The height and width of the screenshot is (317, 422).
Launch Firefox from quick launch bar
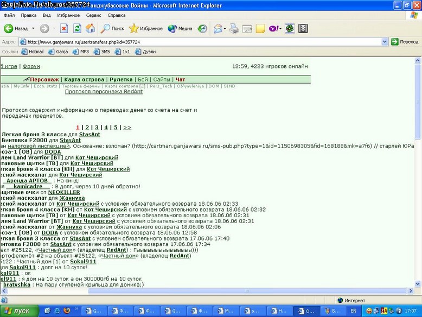point(67,311)
